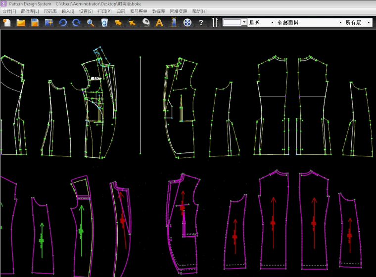
Task: Click the Undo arrow icon
Action: pos(63,22)
